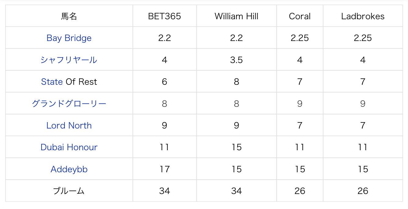Click the ブルーム row name cell
The height and width of the screenshot is (209, 408).
(x=69, y=191)
